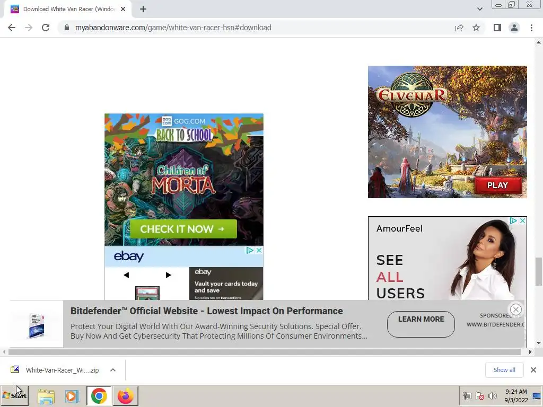Click the WWW.BITDEFENDER sponsor link
This screenshot has width=543, height=407.
[x=495, y=325]
